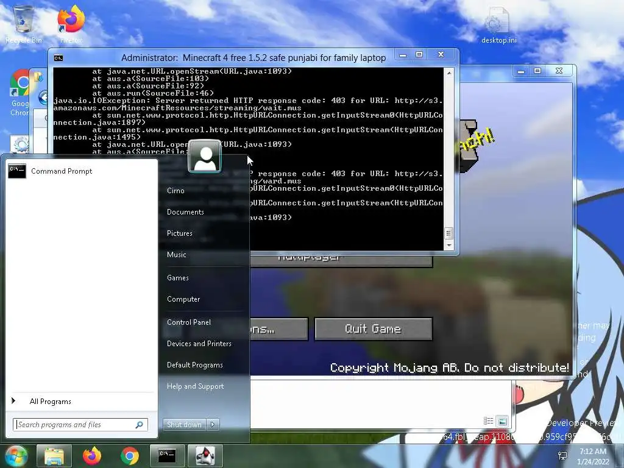Click the Windows Start orb

tap(16, 456)
